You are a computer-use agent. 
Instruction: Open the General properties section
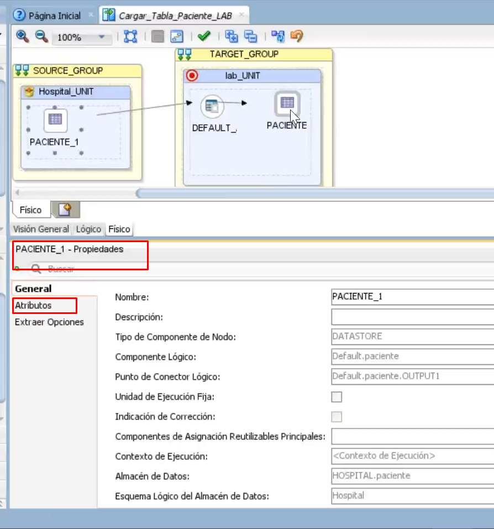tap(33, 289)
